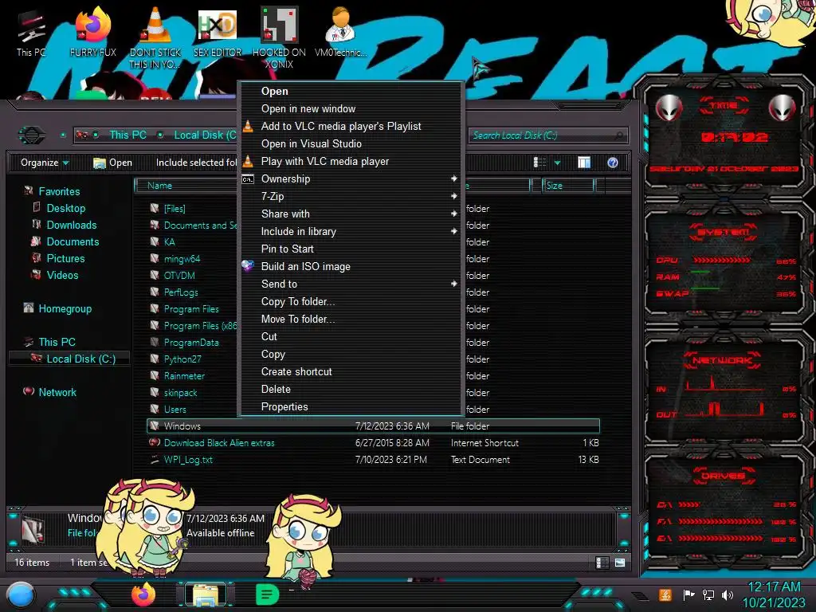Choose Create shortcut

click(x=350, y=371)
